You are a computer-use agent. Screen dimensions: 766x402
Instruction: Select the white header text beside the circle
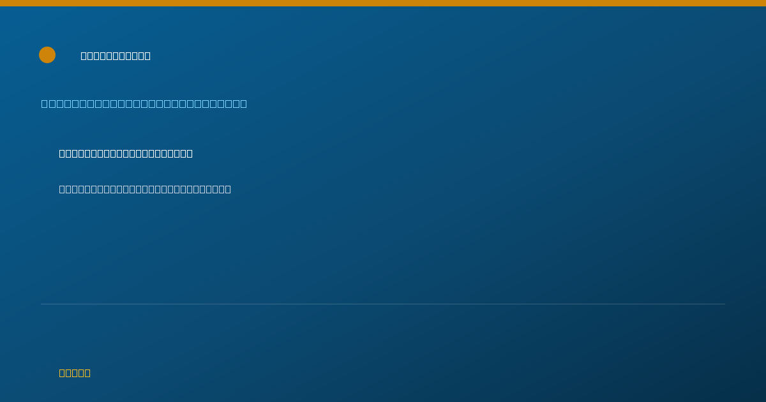pyautogui.click(x=116, y=56)
